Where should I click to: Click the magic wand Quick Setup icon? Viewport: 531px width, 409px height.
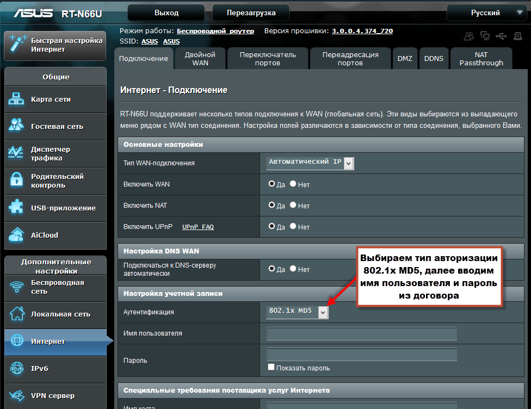17,44
